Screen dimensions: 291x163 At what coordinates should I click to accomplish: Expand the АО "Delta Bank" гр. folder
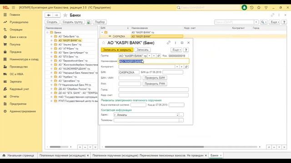click(x=51, y=36)
